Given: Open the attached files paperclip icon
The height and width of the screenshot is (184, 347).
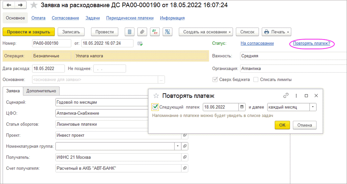Looking at the screenshot, I should pos(142,32).
